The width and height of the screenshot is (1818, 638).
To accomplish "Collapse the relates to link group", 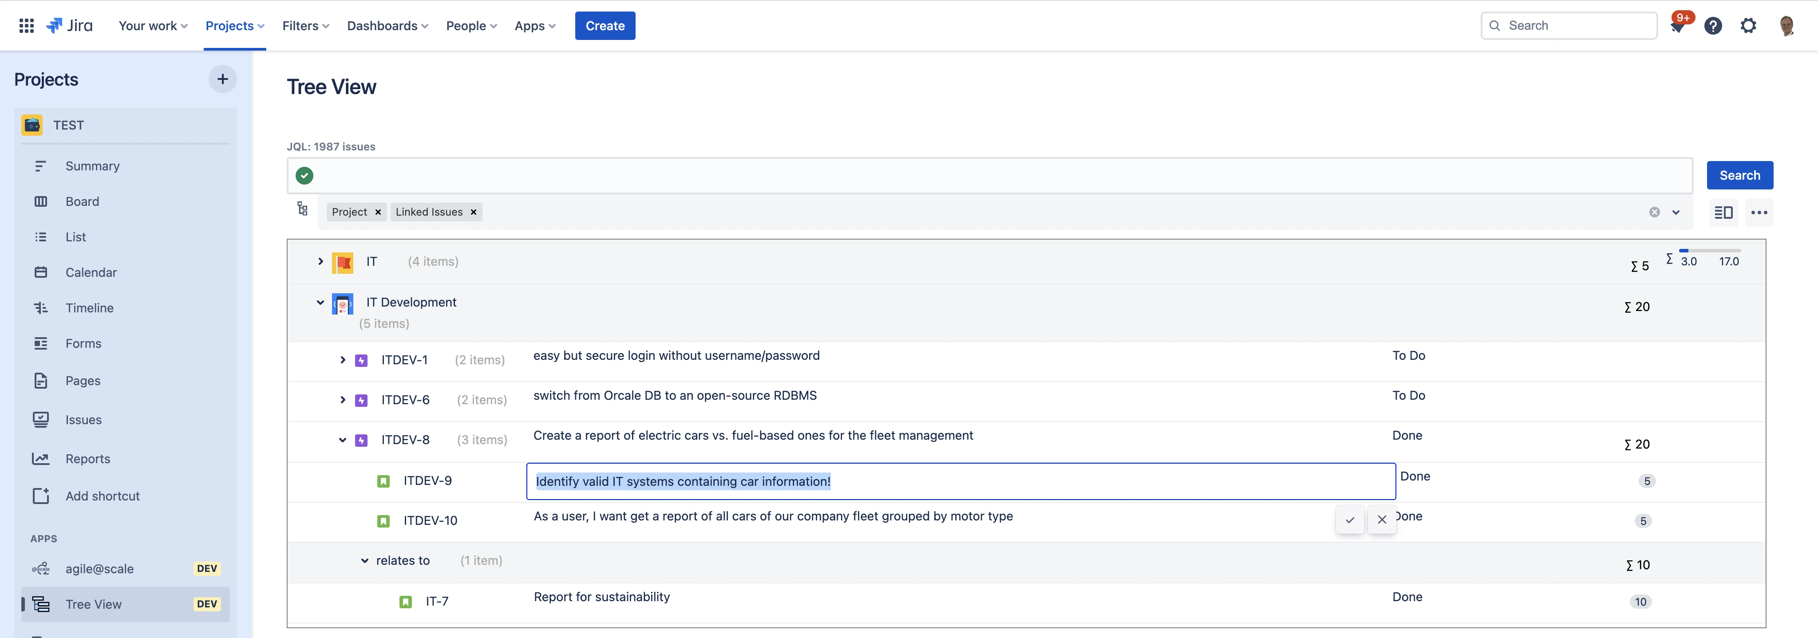I will pos(365,560).
